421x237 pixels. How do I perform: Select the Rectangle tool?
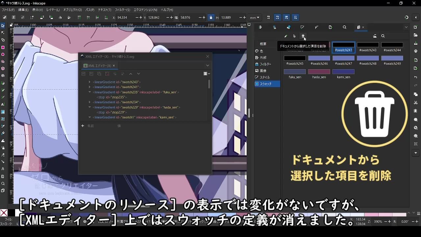tap(3, 47)
